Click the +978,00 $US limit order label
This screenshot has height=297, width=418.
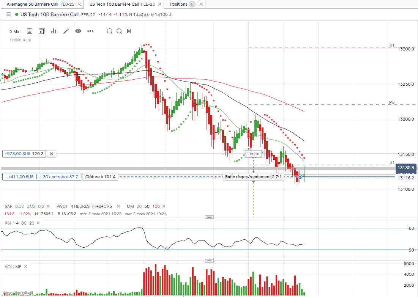24,154
